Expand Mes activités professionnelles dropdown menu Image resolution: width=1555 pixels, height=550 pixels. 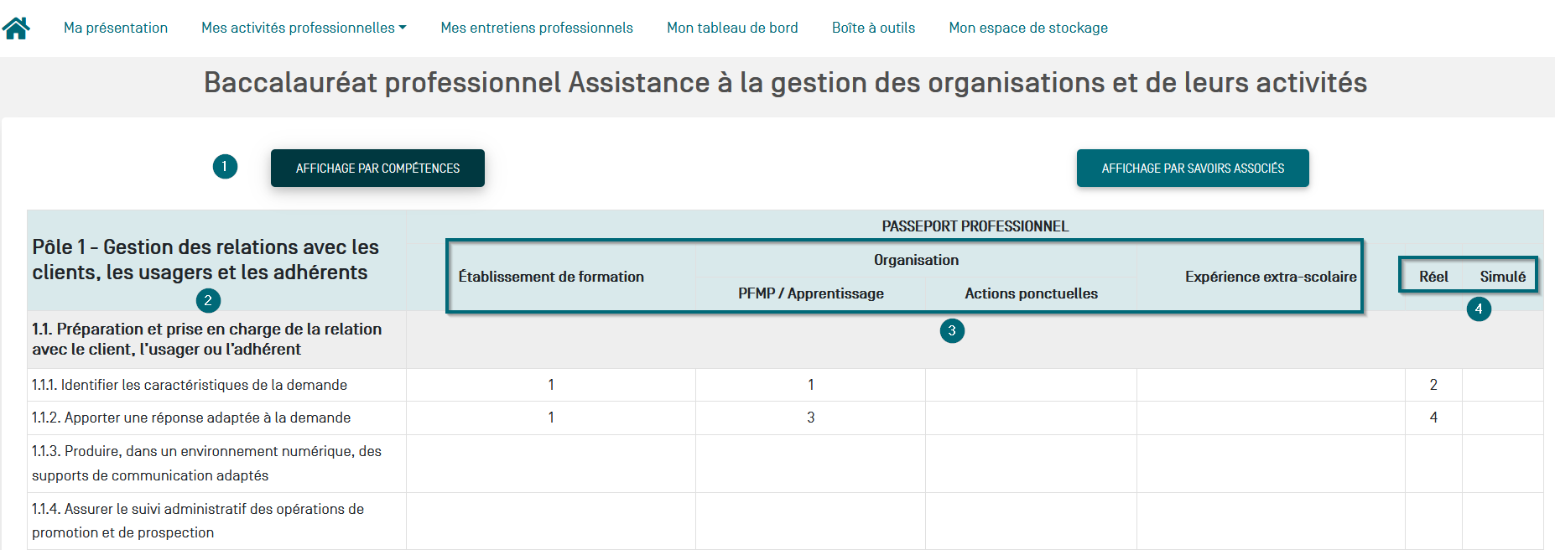[304, 28]
